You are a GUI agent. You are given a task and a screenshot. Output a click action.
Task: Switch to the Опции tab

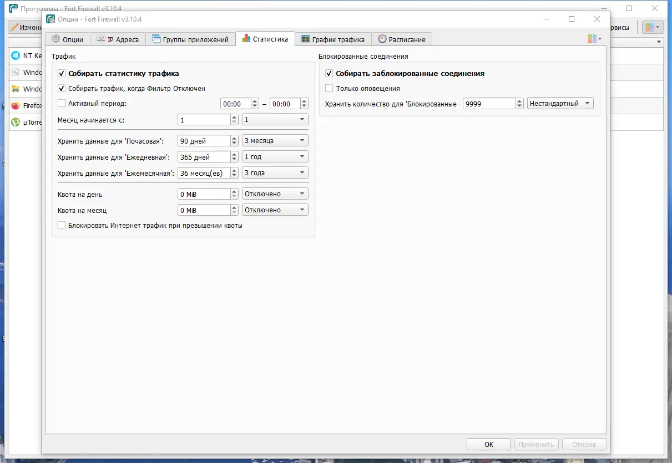pos(67,39)
